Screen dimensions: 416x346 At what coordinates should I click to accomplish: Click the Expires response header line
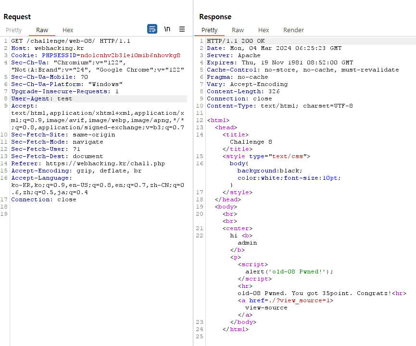tap(280, 62)
